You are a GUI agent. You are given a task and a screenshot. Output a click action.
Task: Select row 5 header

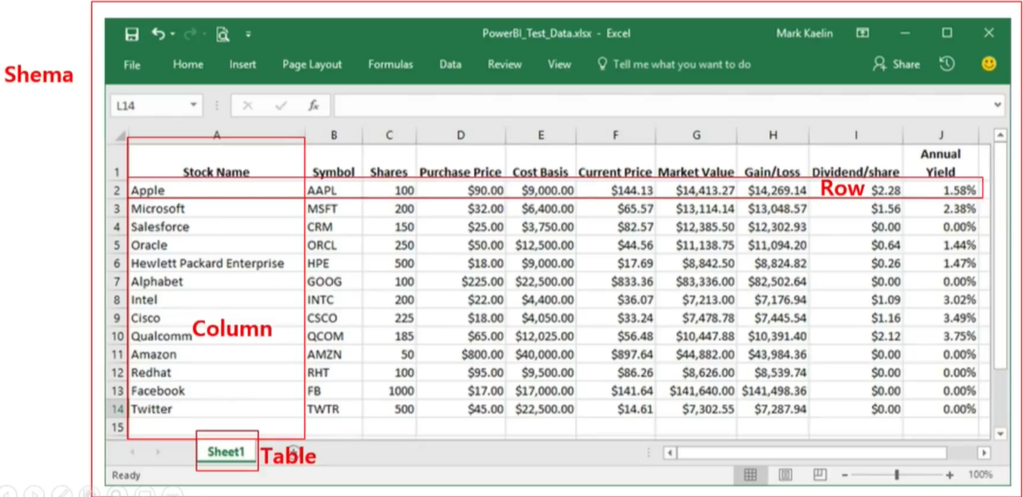click(x=118, y=245)
